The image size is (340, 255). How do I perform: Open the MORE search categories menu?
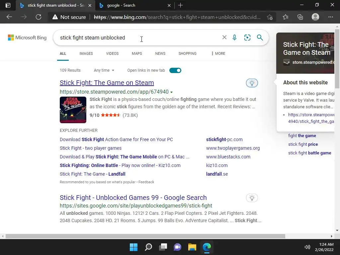coord(218,53)
